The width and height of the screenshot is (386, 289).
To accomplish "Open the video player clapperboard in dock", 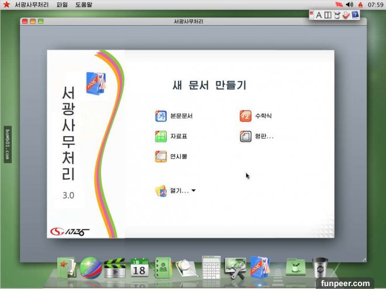I will pyautogui.click(x=115, y=268).
